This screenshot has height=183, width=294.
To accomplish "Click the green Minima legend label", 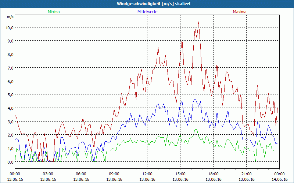I will [x=54, y=12].
